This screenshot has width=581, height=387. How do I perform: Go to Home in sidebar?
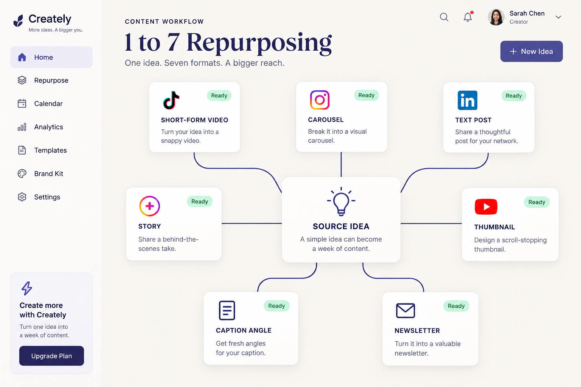point(51,57)
